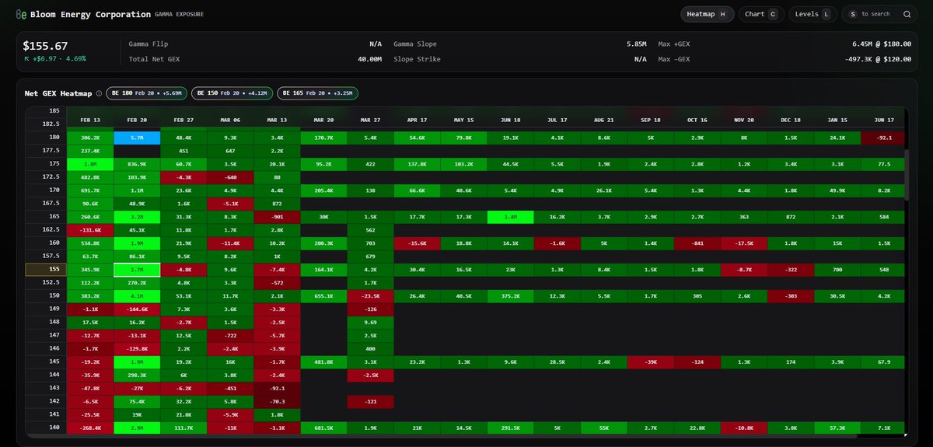The width and height of the screenshot is (933, 447).
Task: Select the BE 150 Feb 20 chip
Action: 232,93
